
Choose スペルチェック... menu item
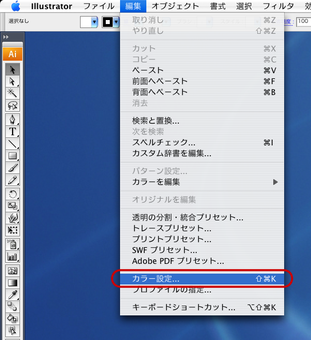202,143
